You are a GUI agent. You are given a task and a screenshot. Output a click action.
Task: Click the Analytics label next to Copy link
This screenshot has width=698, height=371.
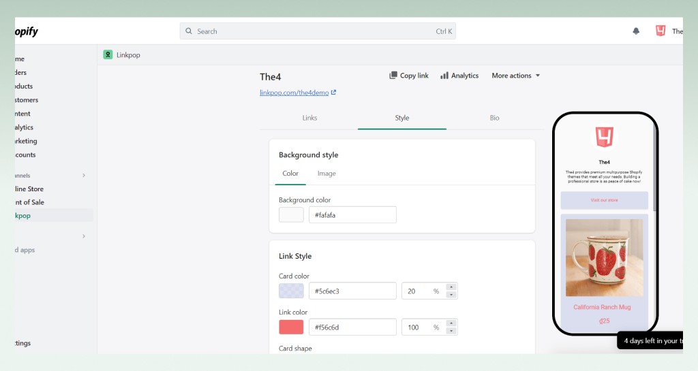coord(465,76)
